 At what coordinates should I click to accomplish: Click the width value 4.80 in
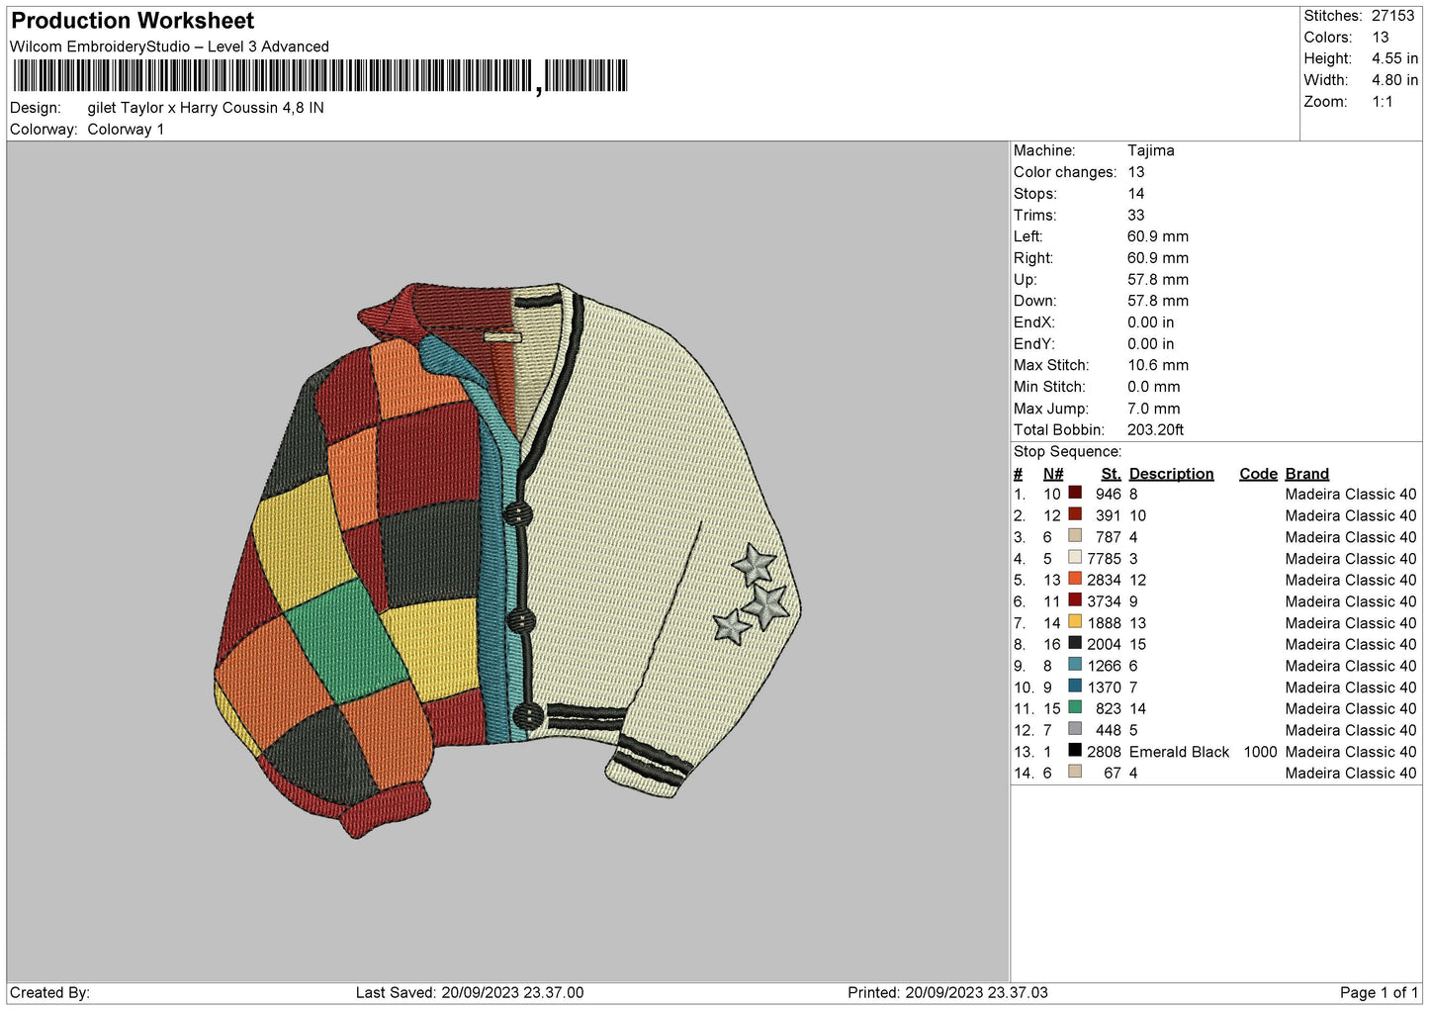tap(1394, 80)
